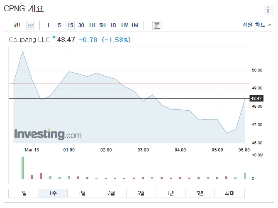278x208 pixels.
Task: Select the area line chart icon
Action: 31,25
